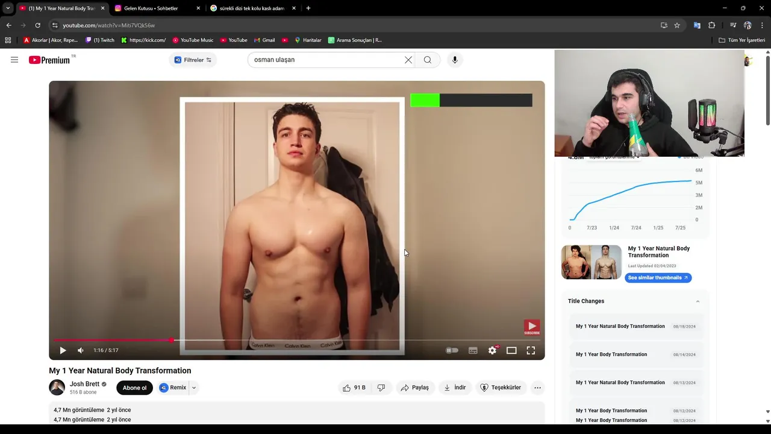Switch to the sürekli dizi tek kolu tab
The height and width of the screenshot is (434, 771).
252,8
